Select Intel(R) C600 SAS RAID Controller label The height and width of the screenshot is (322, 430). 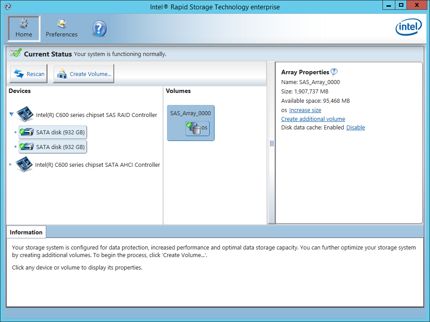(x=96, y=115)
